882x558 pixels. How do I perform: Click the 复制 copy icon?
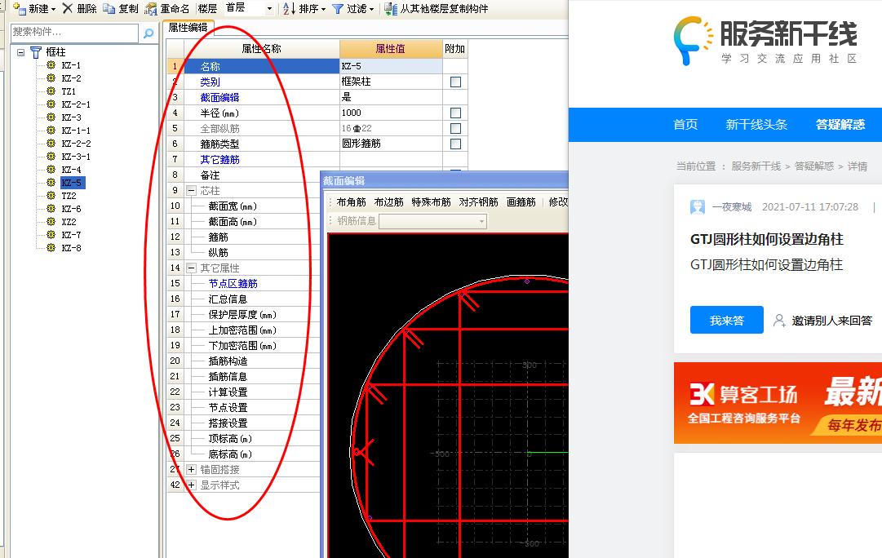[109, 8]
